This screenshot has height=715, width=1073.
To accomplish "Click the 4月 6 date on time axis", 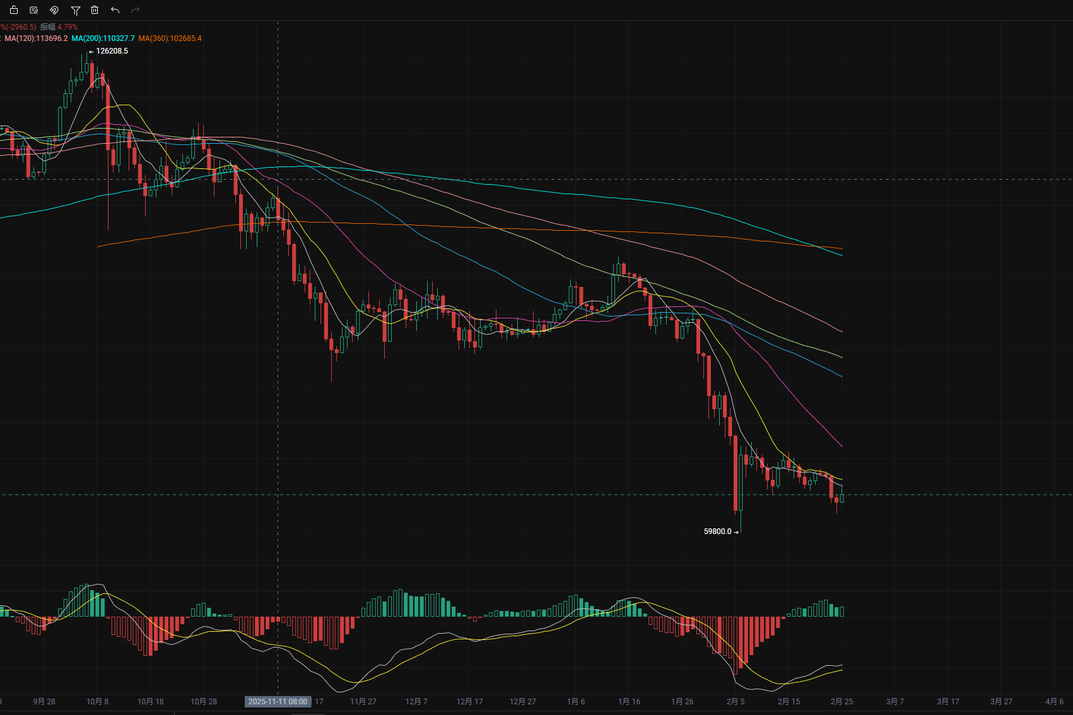I will point(1054,702).
